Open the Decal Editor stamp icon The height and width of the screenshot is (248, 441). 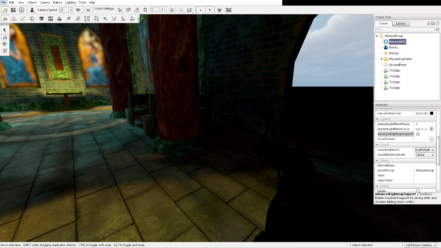point(59,19)
